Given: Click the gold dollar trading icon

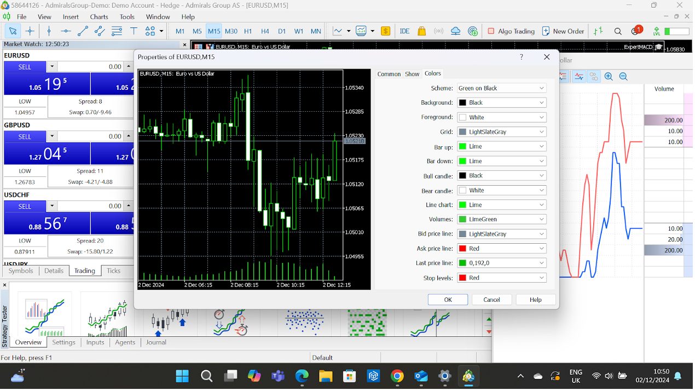Looking at the screenshot, I should pyautogui.click(x=386, y=31).
